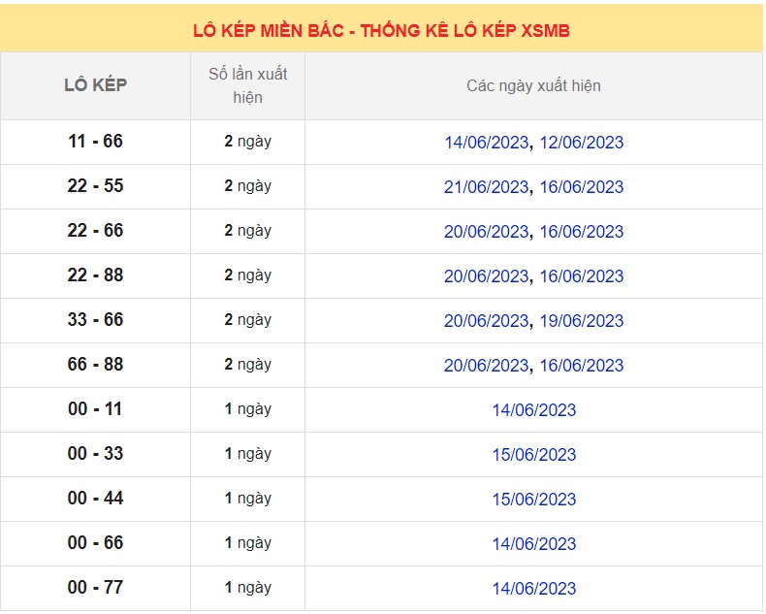Open 14/06/2023 in the 00 - 11 row
This screenshot has height=614, width=766.
[x=533, y=410]
